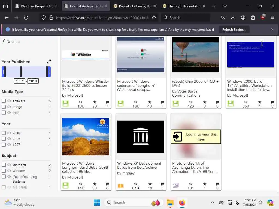
Task: Show hidden system tray icons
Action: pos(213,202)
